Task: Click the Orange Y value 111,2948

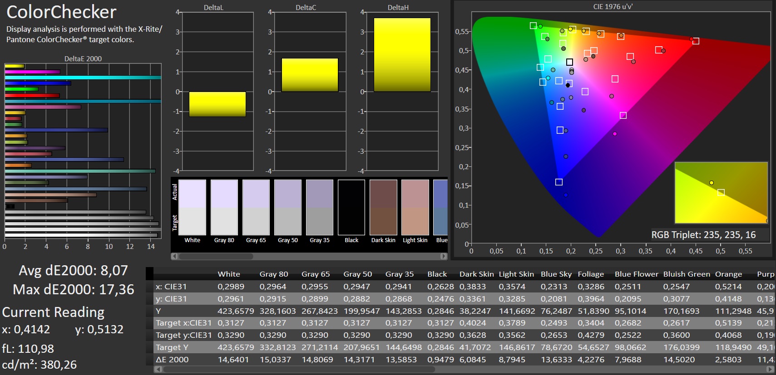Action: [733, 311]
